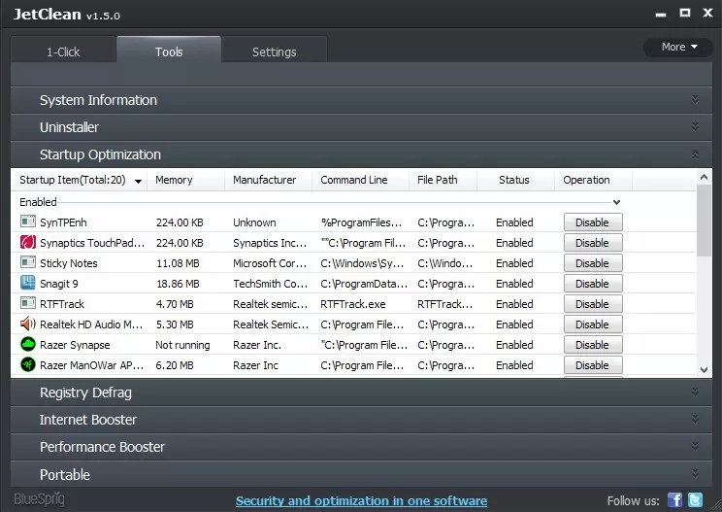Image resolution: width=722 pixels, height=512 pixels.
Task: Maximize the JetClean window
Action: 685,13
